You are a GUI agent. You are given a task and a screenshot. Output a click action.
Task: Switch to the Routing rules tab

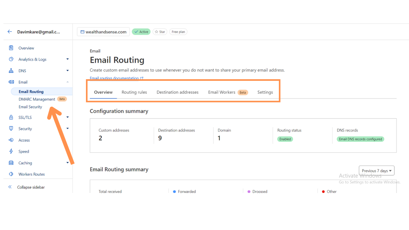coord(134,92)
